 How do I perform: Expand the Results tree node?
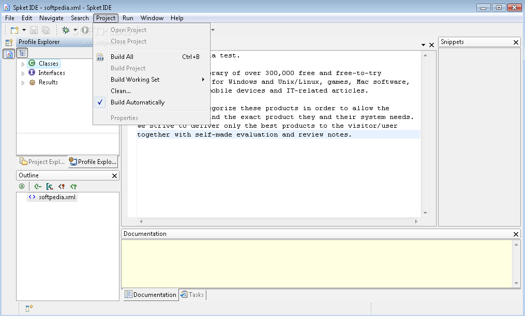(23, 83)
